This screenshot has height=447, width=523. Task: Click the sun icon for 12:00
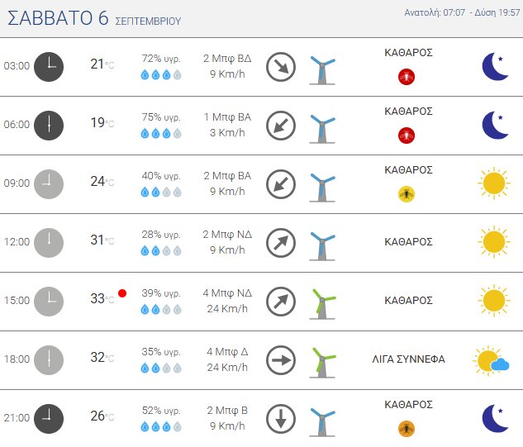(493, 241)
